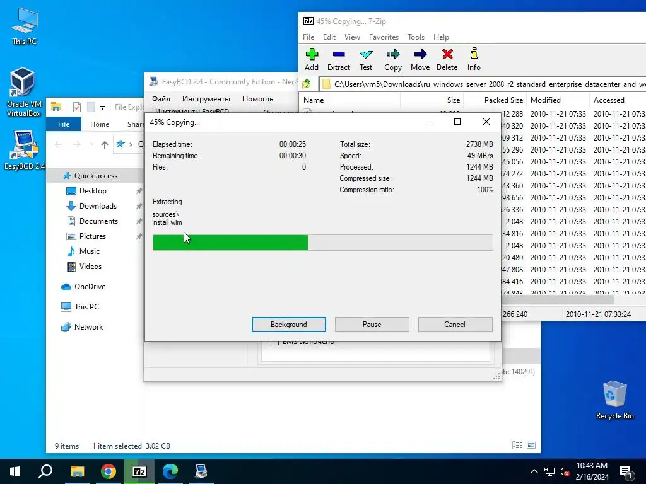Switch to EasyBCD taskbar button
646x484 pixels.
201,471
